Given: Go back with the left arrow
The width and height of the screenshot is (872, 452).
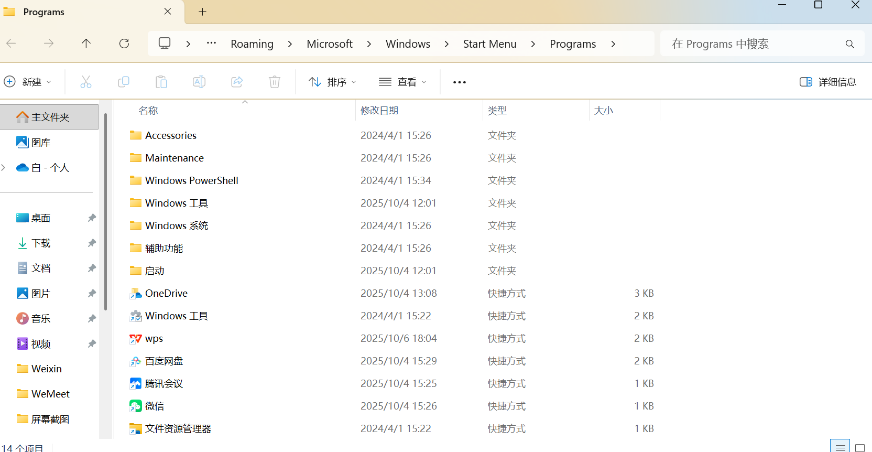Looking at the screenshot, I should click(x=11, y=44).
